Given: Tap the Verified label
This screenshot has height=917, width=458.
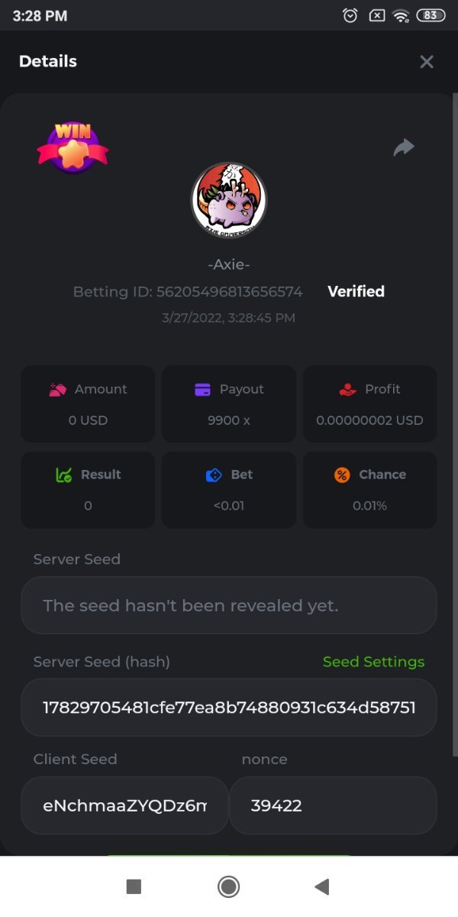Looking at the screenshot, I should [356, 291].
